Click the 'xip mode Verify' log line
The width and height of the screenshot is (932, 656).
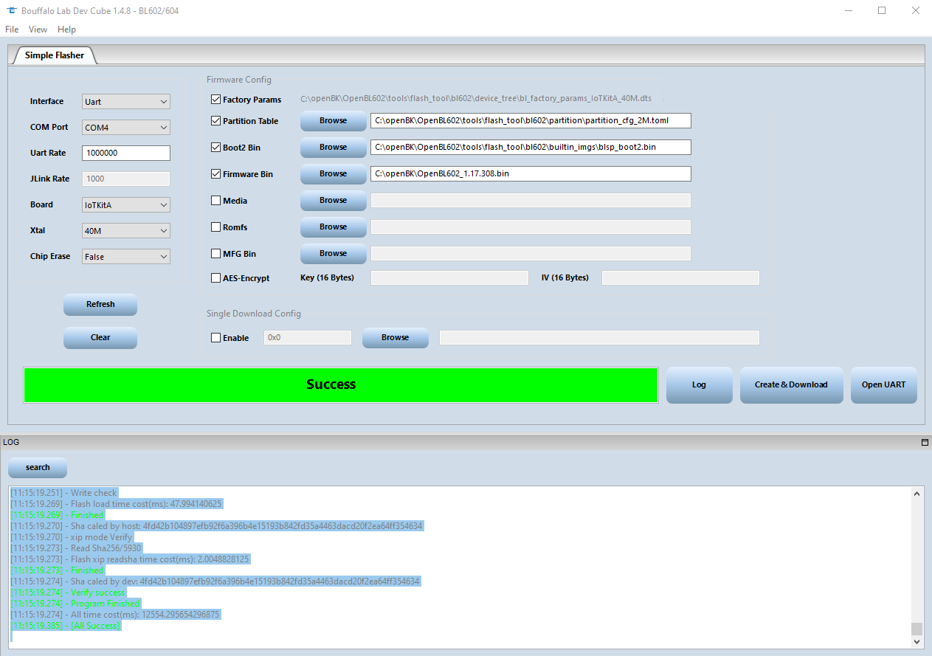(x=70, y=537)
